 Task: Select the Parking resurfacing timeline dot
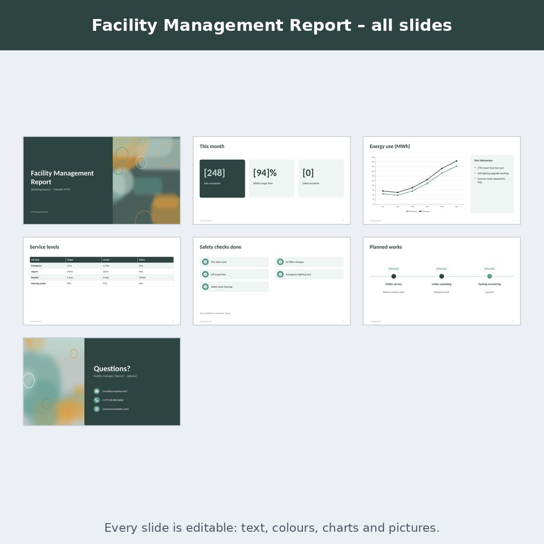click(490, 276)
